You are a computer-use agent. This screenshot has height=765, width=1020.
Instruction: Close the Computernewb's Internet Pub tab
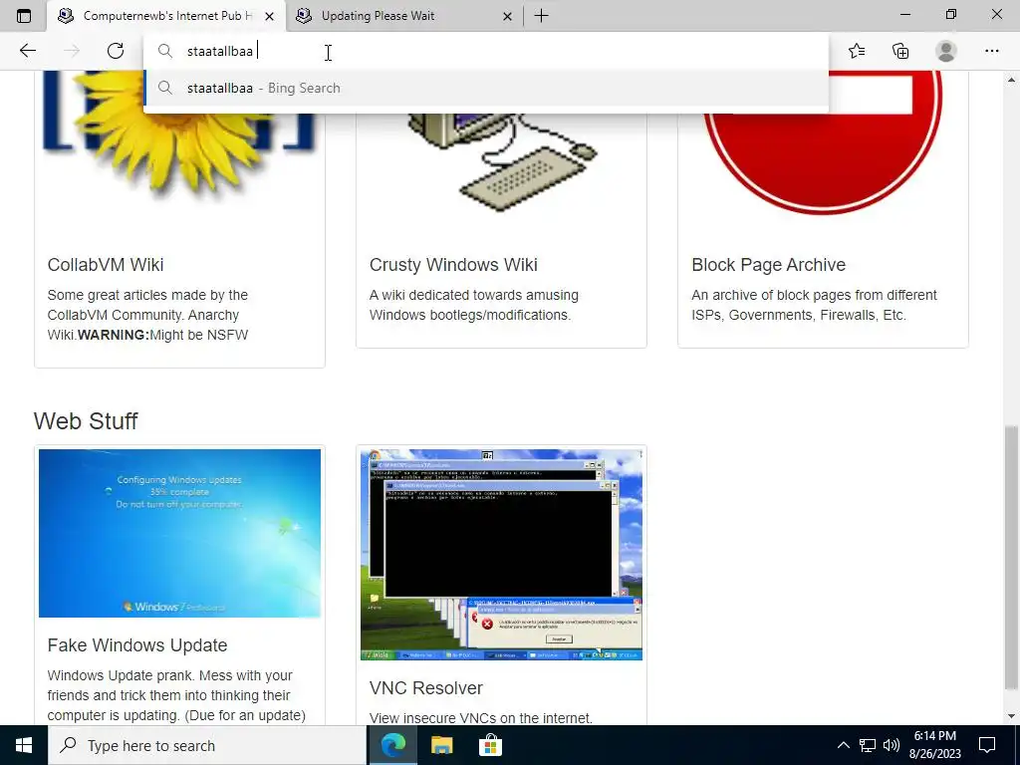pos(269,16)
